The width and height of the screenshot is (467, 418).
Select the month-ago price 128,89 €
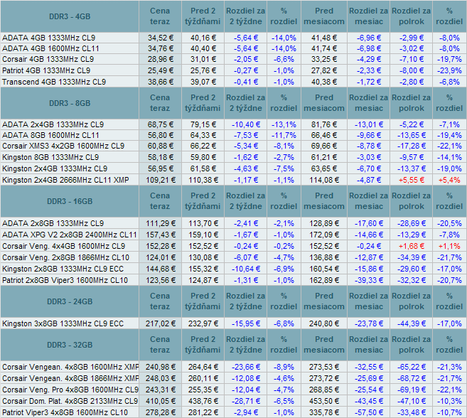point(324,223)
